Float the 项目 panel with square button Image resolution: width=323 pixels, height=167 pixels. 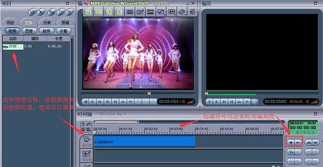(x=67, y=3)
